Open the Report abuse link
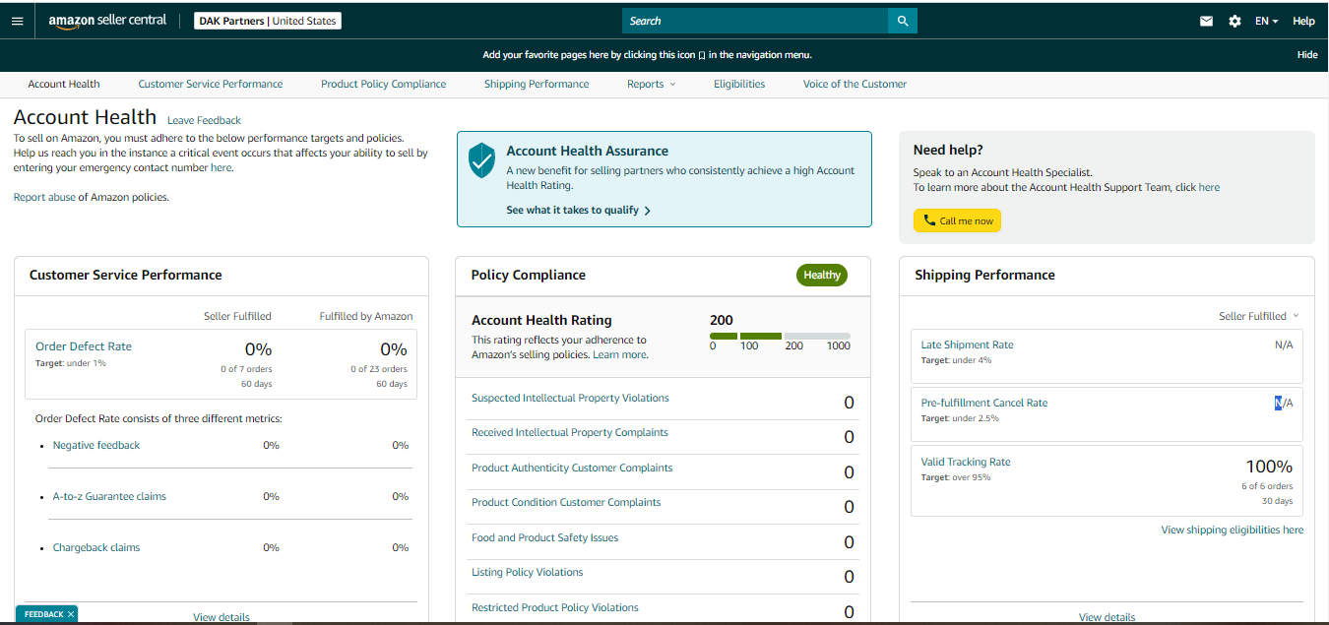The height and width of the screenshot is (625, 1329). pos(44,198)
